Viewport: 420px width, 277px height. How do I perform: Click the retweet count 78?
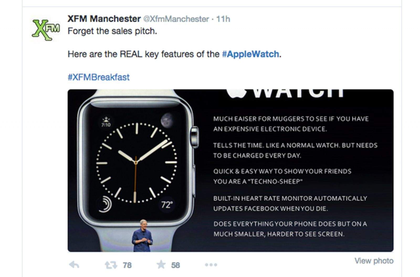coord(127,265)
